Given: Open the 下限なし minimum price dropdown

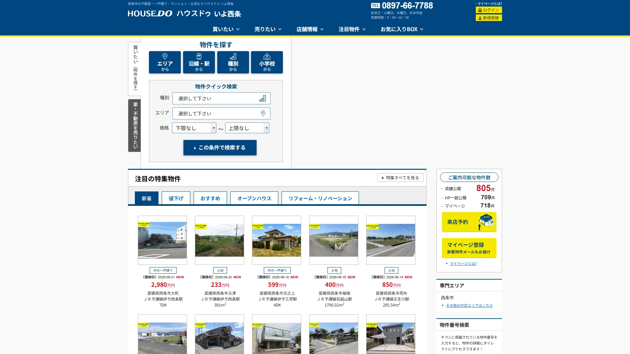Looking at the screenshot, I should 194,128.
